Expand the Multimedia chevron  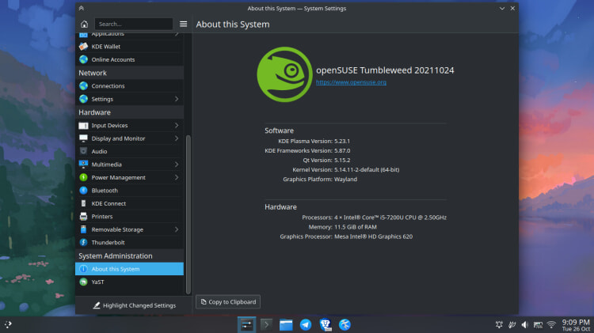coord(177,165)
